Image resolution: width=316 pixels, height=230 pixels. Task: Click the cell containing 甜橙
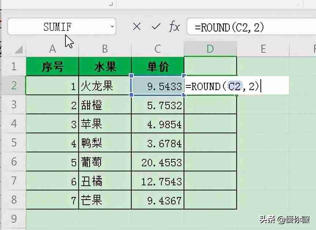pos(105,104)
